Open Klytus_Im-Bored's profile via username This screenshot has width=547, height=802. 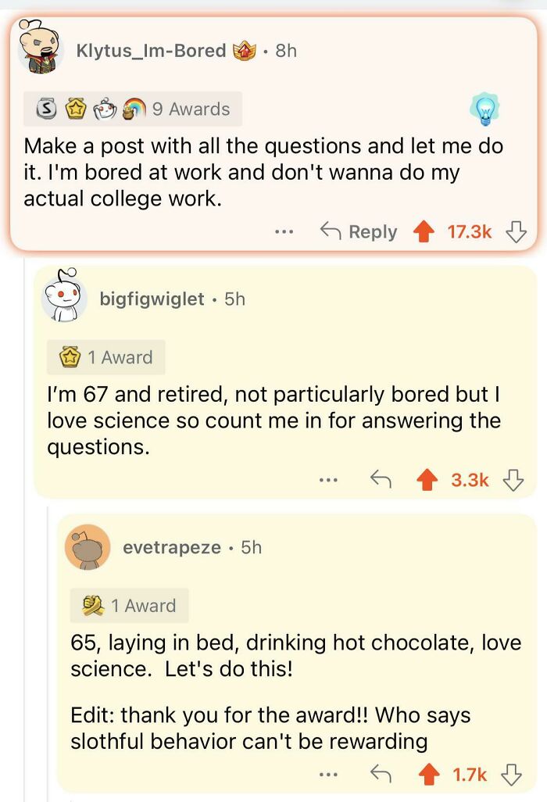tap(147, 49)
